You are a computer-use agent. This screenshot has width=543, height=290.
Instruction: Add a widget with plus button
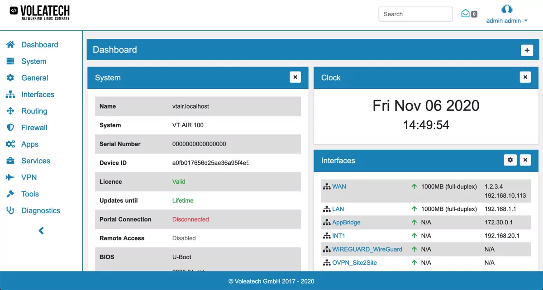(x=527, y=50)
